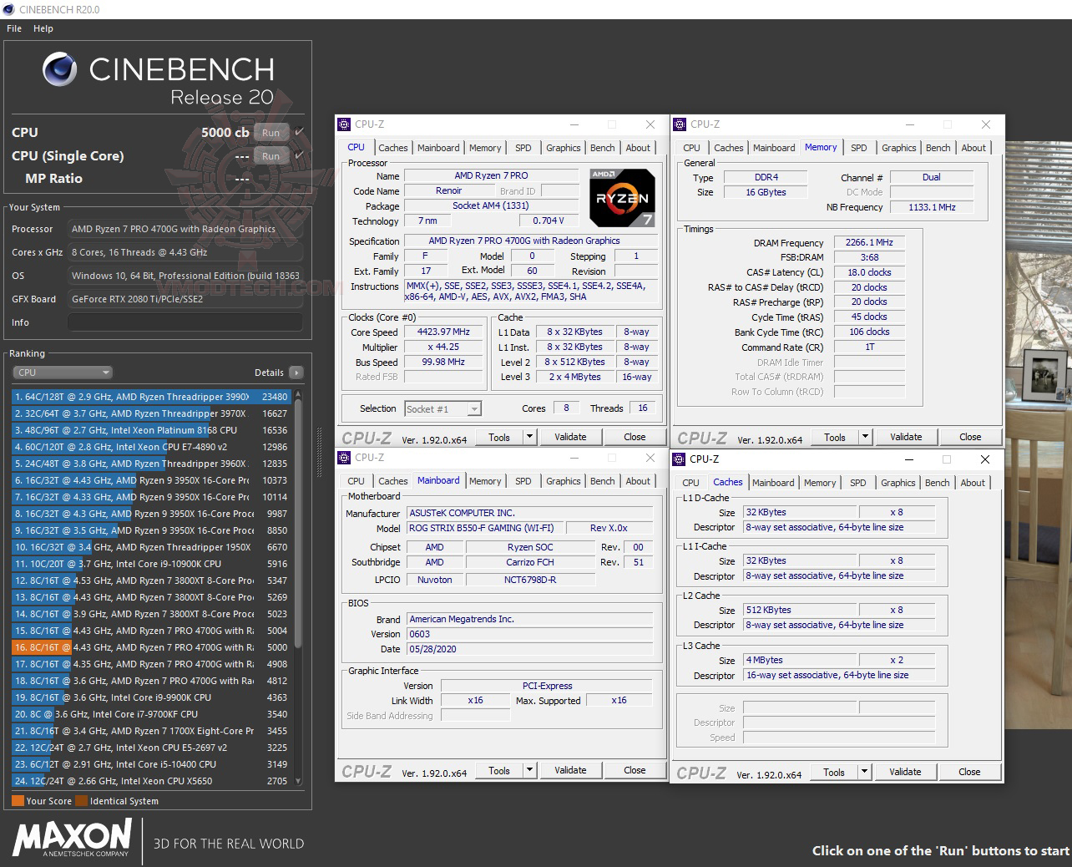Select the rank 11 Intel Core i9-10900K row
1072x867 pixels.
151,564
